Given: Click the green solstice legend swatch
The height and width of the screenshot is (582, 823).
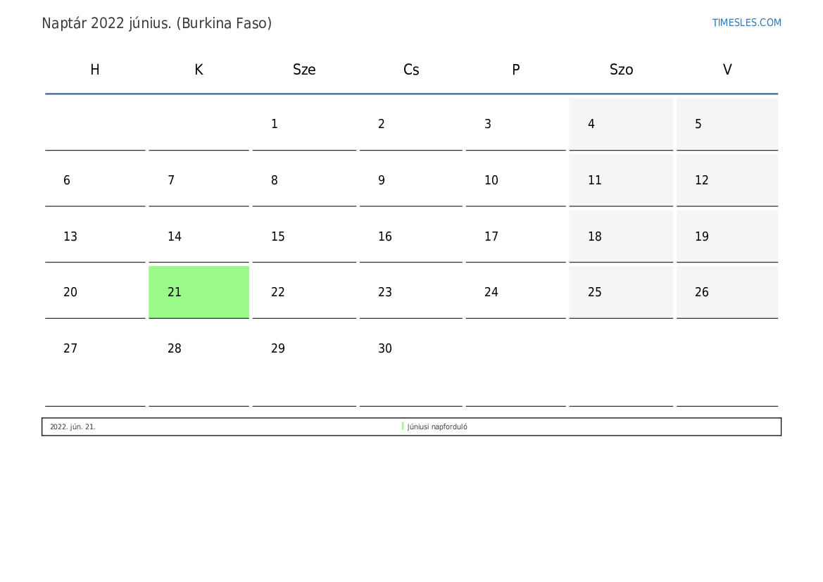Looking at the screenshot, I should point(403,426).
